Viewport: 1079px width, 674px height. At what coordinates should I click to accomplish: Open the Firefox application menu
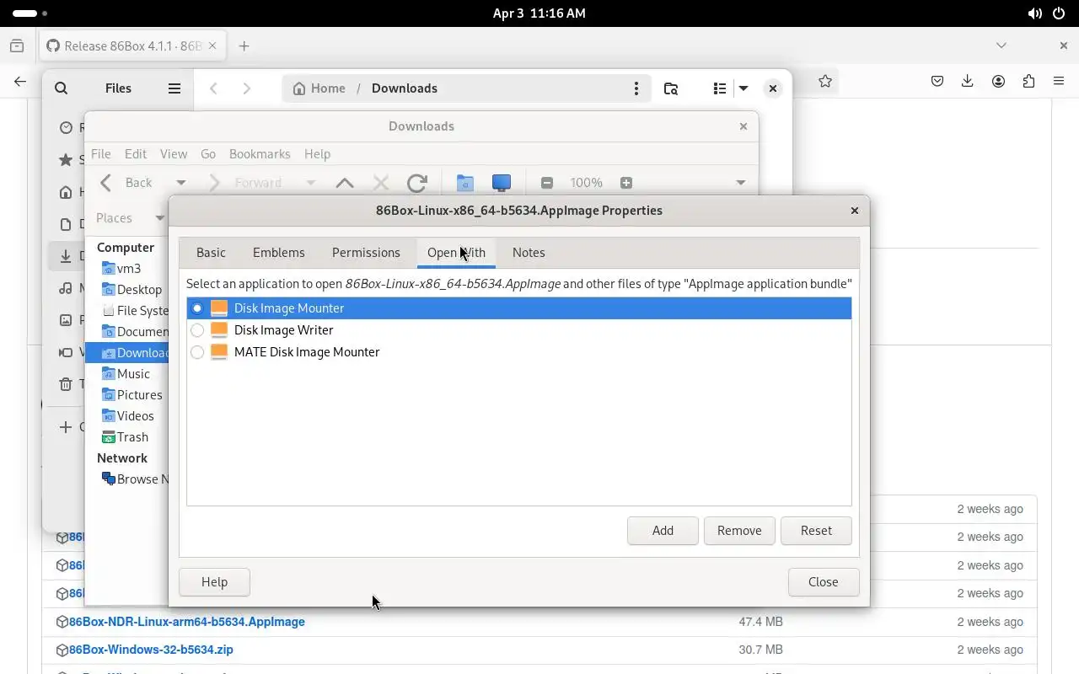coord(1060,82)
